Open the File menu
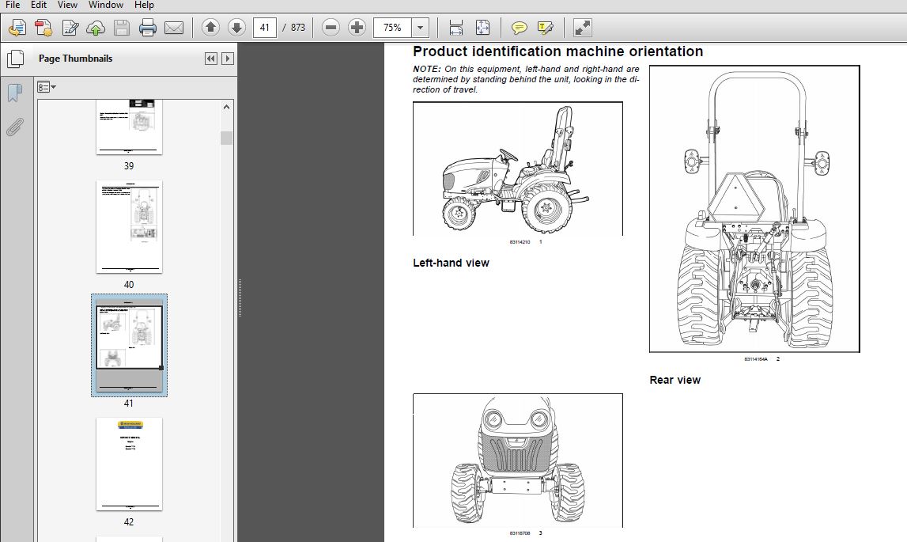This screenshot has width=907, height=542. [12, 5]
